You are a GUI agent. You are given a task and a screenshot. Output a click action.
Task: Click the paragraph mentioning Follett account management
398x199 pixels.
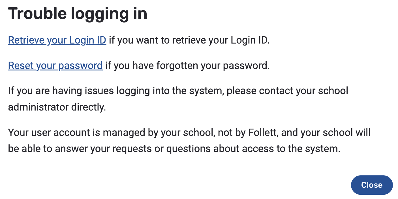189,140
